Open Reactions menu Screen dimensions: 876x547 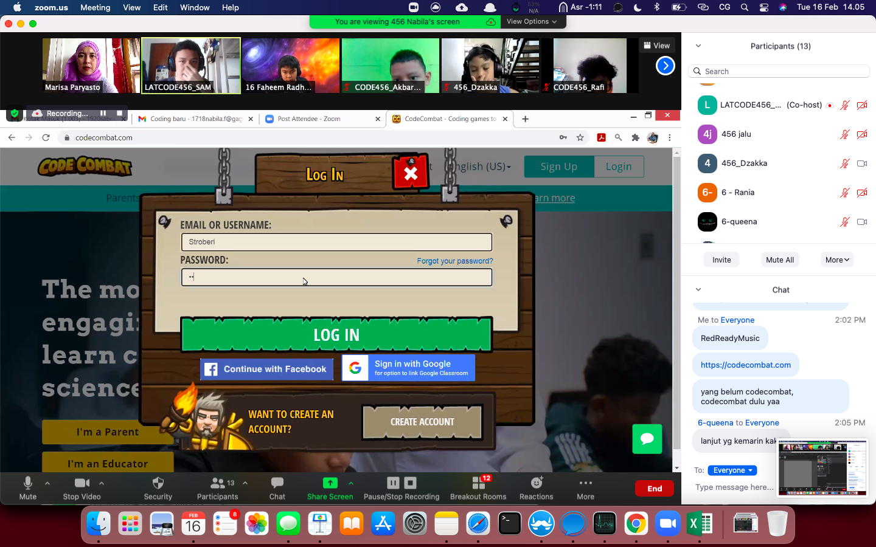(x=536, y=488)
